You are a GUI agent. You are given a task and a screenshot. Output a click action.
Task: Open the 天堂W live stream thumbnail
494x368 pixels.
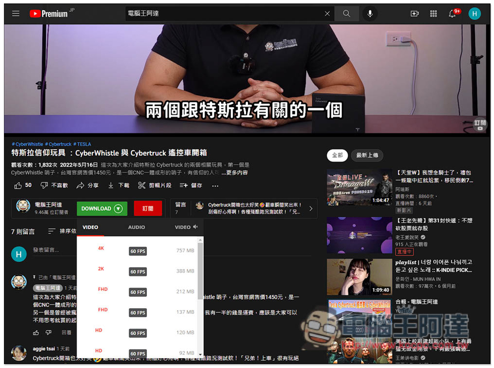[x=359, y=187]
